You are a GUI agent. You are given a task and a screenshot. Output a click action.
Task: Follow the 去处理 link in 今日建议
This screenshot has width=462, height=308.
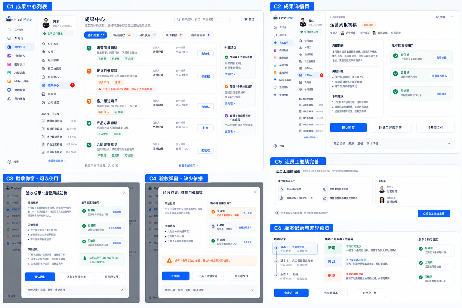coord(230,103)
